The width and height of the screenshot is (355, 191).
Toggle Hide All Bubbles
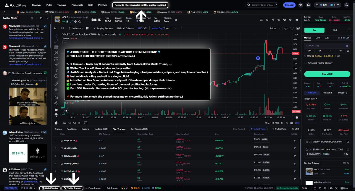click(125, 28)
